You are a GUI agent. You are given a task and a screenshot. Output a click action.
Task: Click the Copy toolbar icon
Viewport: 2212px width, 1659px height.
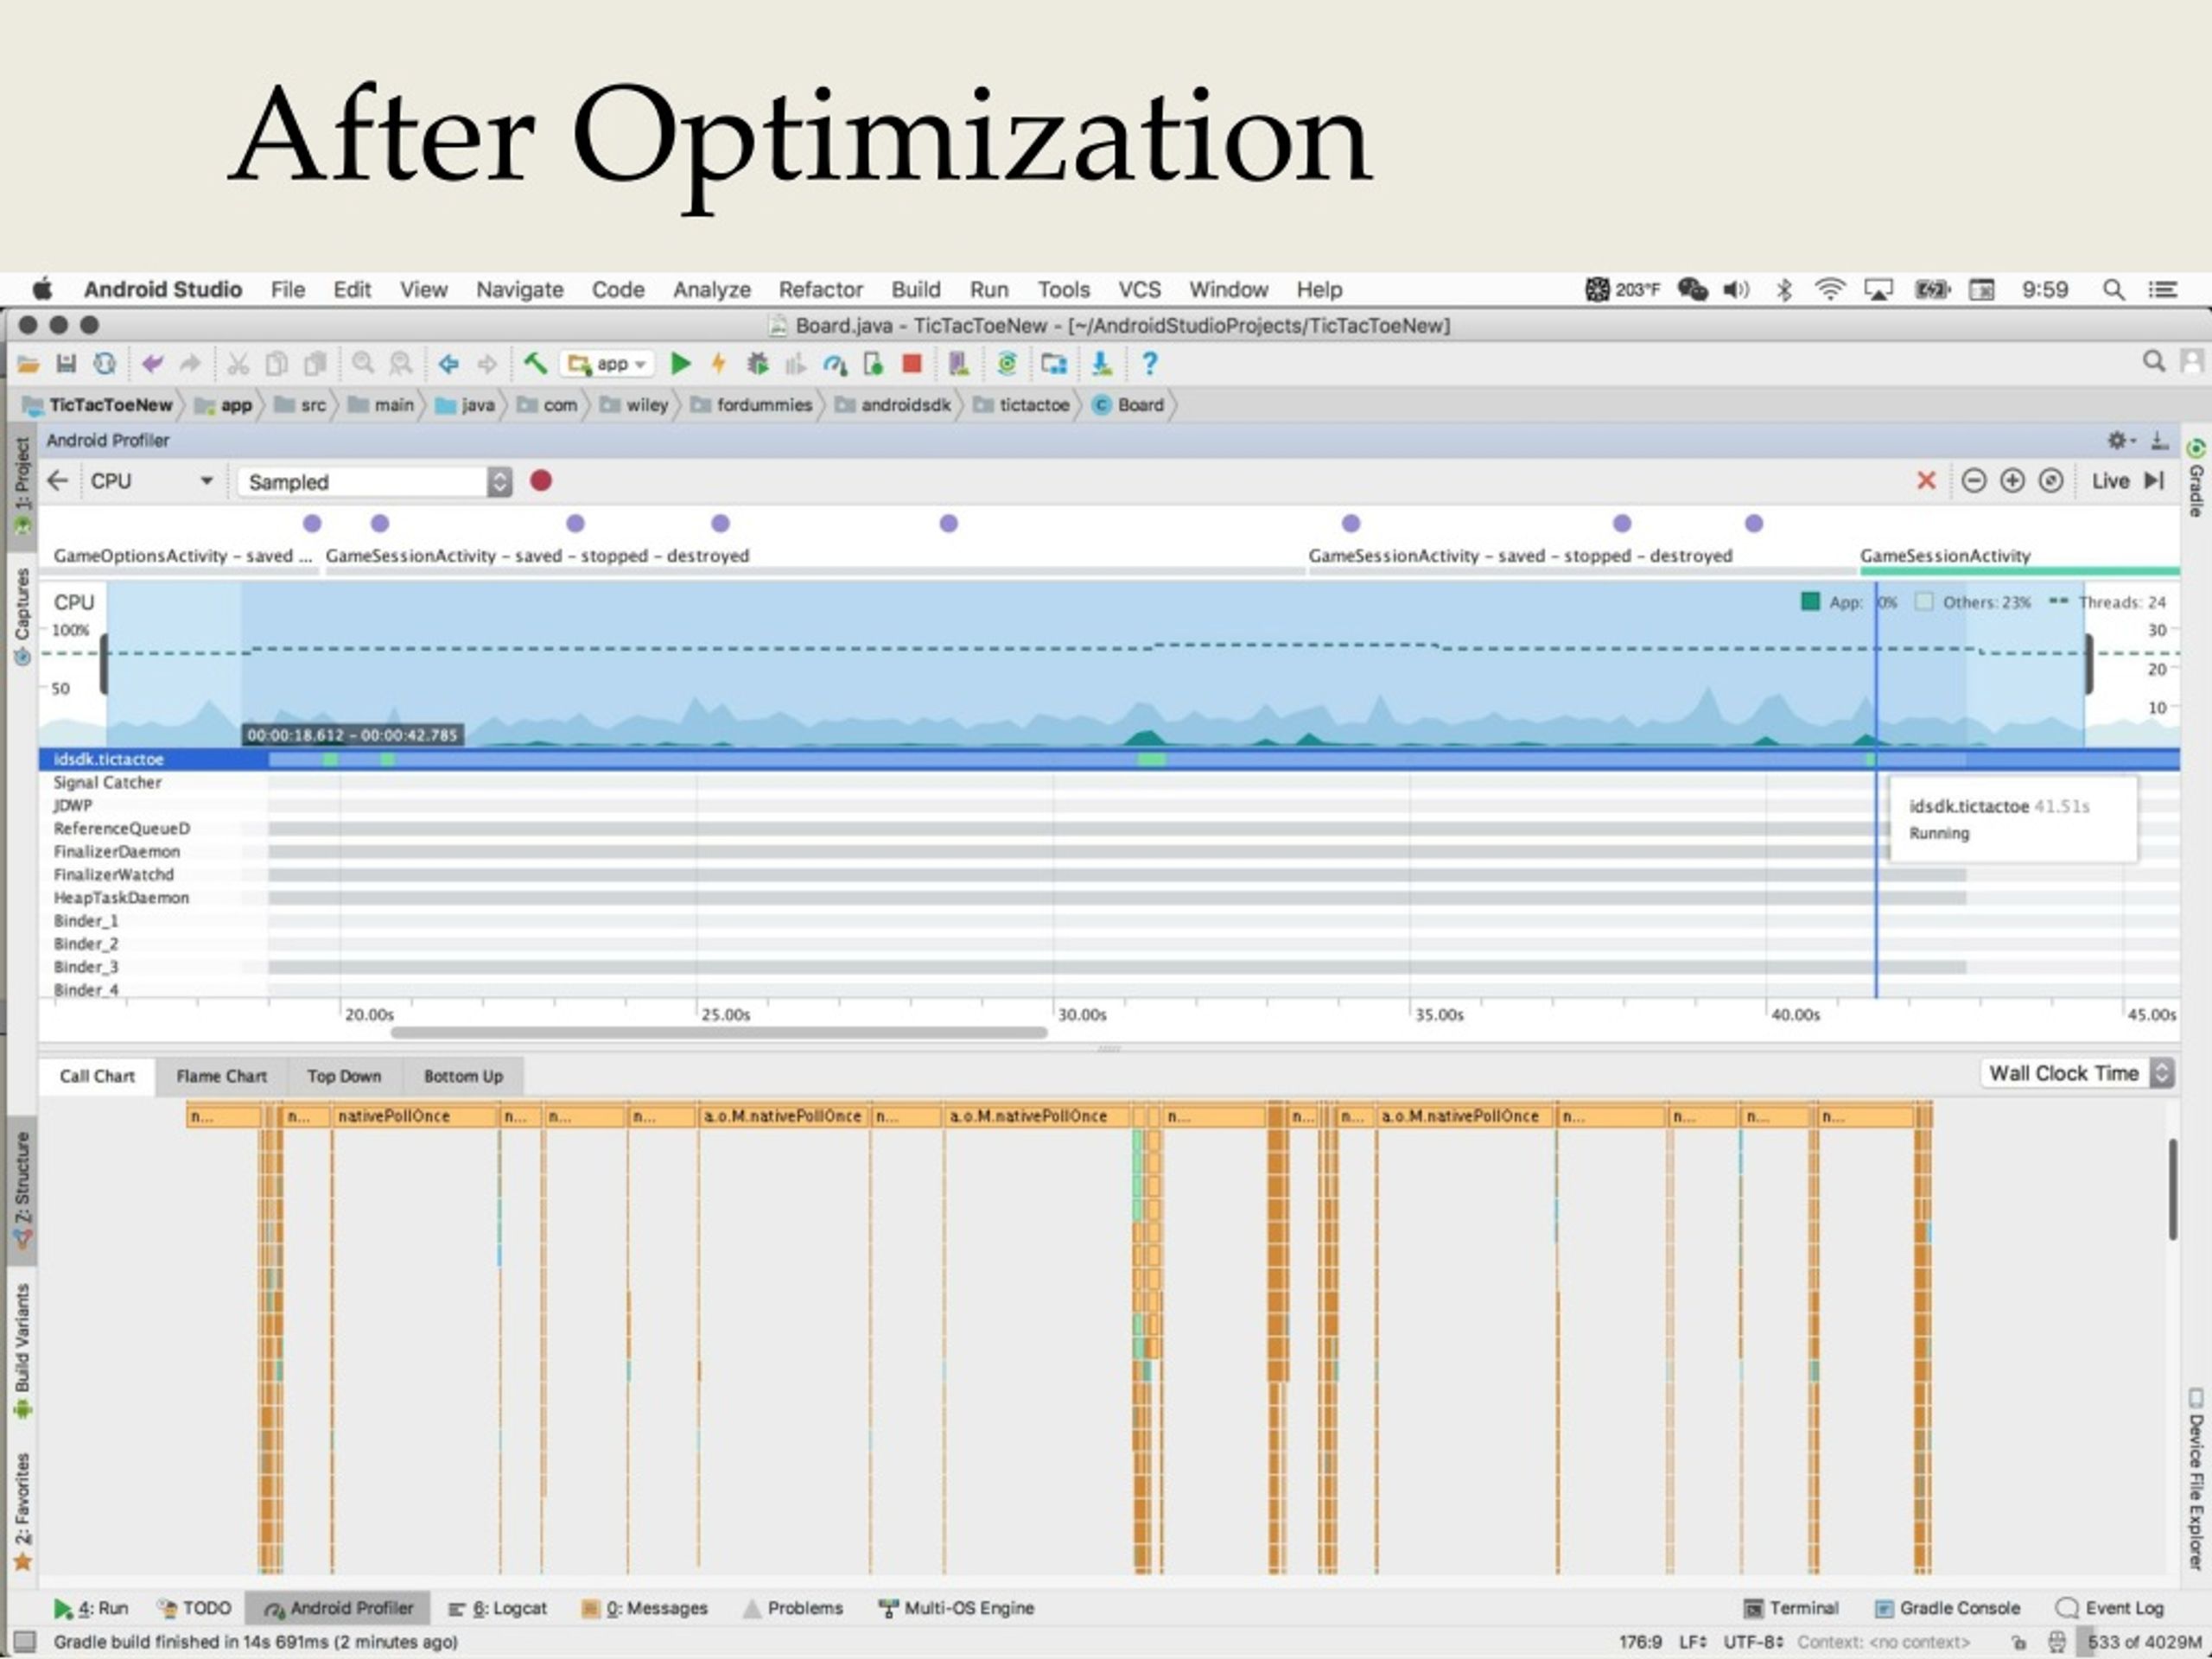tap(276, 364)
